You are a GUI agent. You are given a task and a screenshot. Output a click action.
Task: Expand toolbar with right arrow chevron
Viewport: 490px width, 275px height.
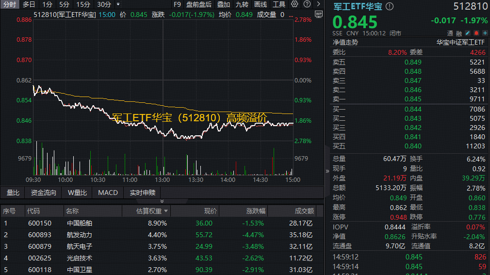pyautogui.click(x=318, y=4)
